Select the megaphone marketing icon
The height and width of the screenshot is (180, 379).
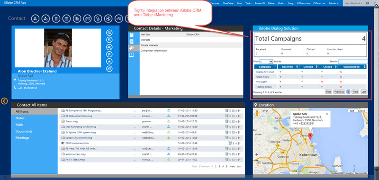coord(132,48)
